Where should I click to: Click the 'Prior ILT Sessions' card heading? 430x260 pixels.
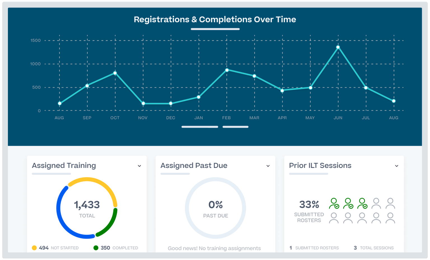pos(320,166)
